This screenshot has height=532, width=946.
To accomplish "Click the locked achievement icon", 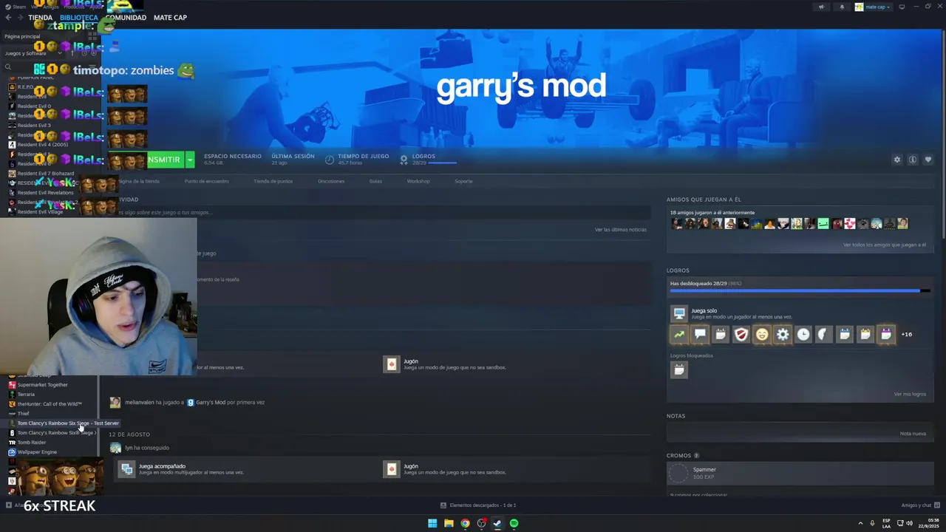I will 679,369.
